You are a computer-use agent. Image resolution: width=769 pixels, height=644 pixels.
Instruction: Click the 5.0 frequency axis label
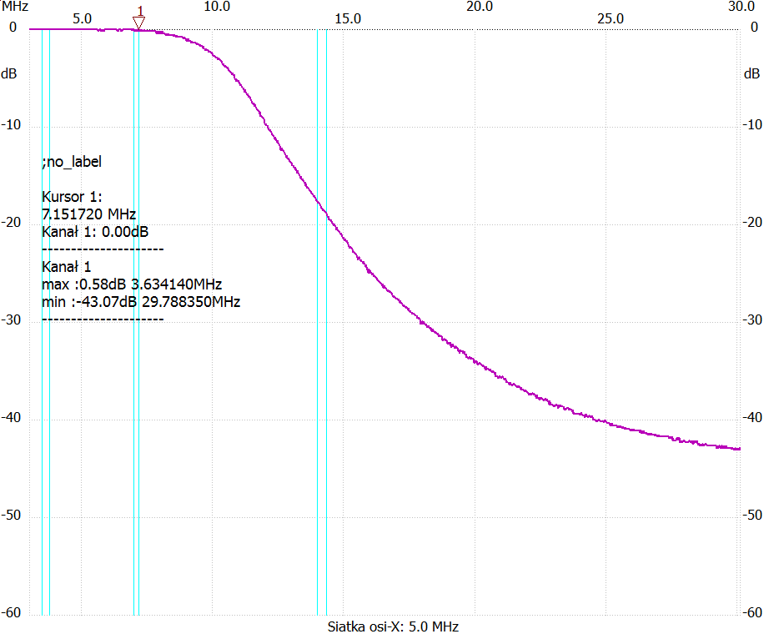point(82,18)
